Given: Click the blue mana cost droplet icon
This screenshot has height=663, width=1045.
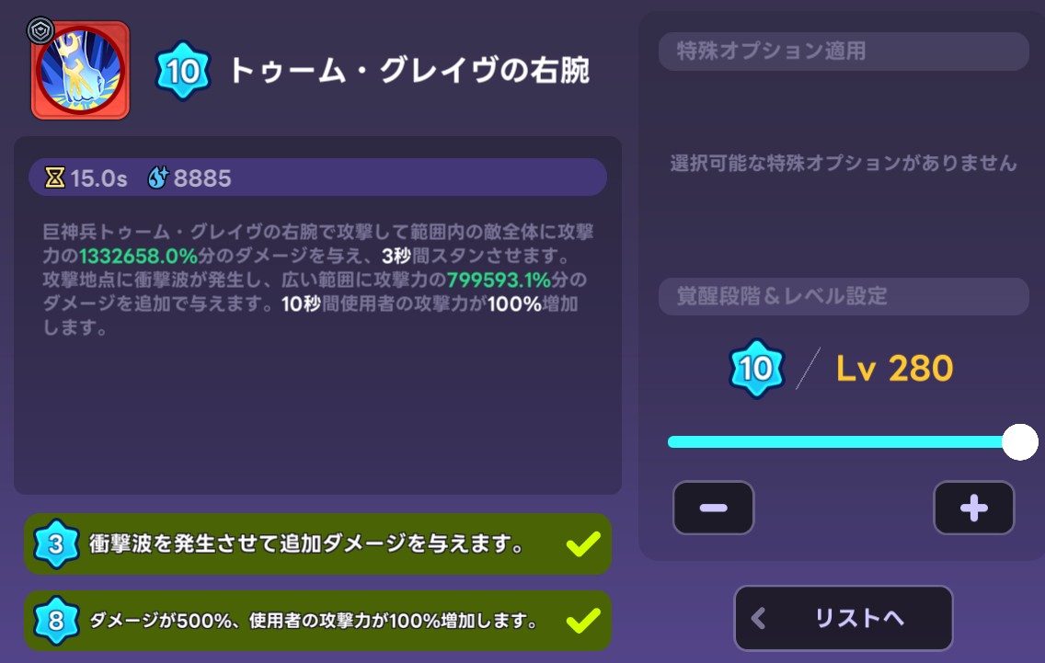Looking at the screenshot, I should (x=158, y=177).
